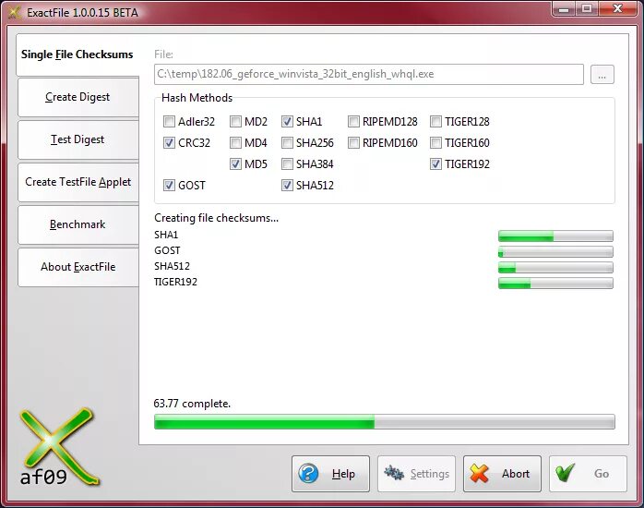Click the TIGER192 label in progress list
644x508 pixels.
click(x=175, y=282)
